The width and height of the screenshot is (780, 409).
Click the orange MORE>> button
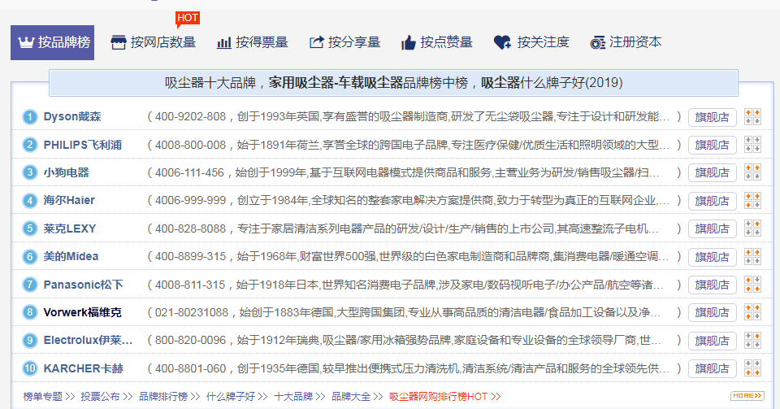(747, 396)
